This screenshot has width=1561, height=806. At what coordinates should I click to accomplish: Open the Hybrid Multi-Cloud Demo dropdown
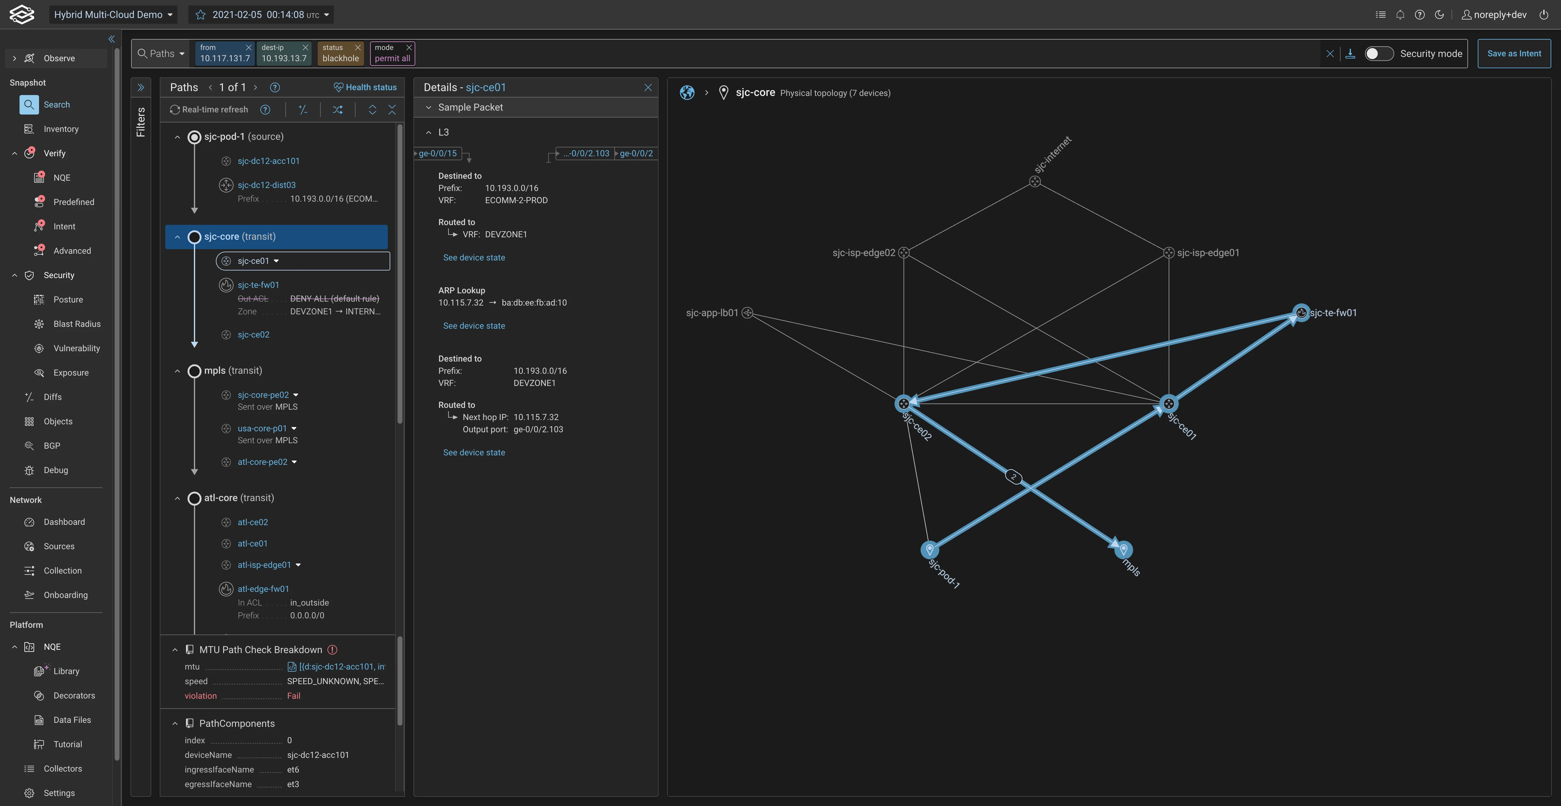point(113,15)
